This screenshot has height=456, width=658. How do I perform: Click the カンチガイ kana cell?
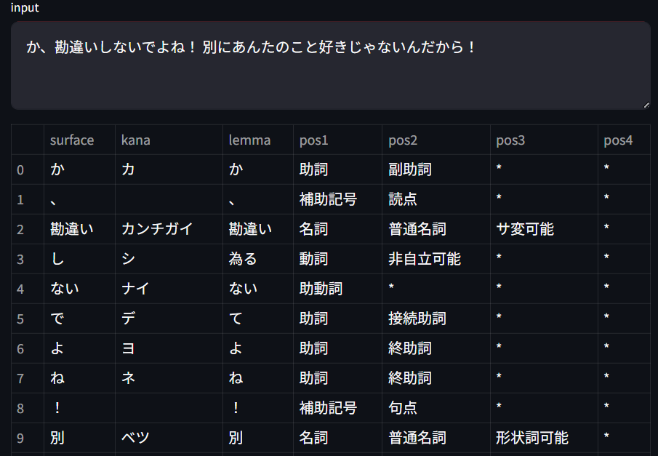click(169, 229)
